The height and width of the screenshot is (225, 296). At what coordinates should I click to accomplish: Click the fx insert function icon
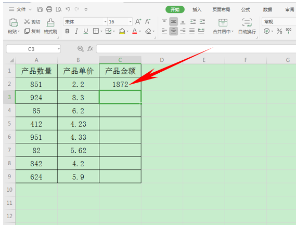point(90,49)
